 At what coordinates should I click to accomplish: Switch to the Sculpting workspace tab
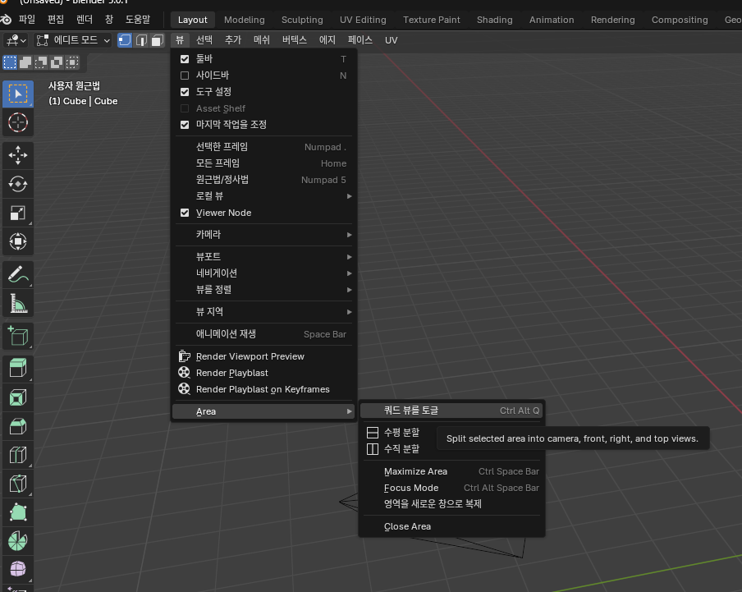tap(302, 20)
